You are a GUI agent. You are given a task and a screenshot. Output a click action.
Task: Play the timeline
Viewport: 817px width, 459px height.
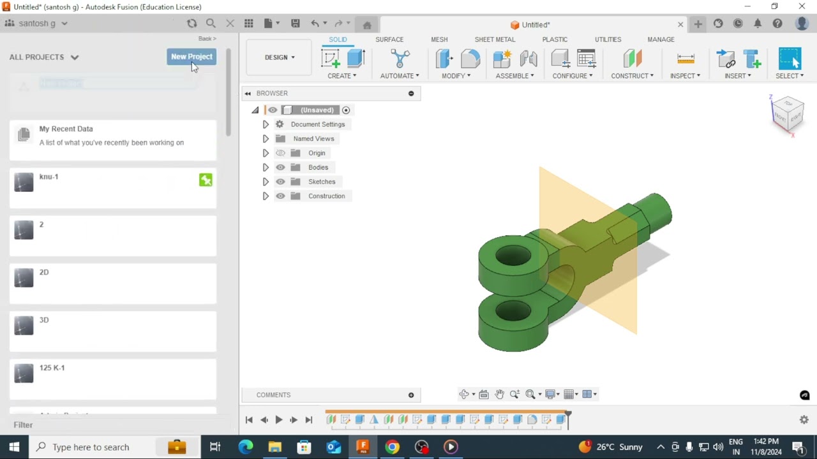pyautogui.click(x=279, y=419)
